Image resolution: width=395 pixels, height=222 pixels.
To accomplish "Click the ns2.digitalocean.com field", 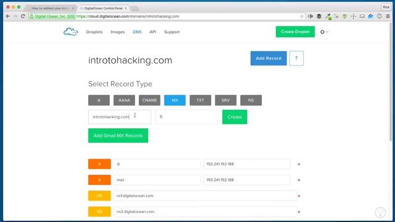I will click(205, 212).
